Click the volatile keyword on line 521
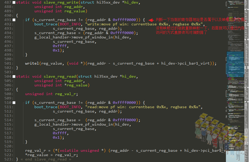This screenshot has height=162, width=249. [x=69, y=150]
